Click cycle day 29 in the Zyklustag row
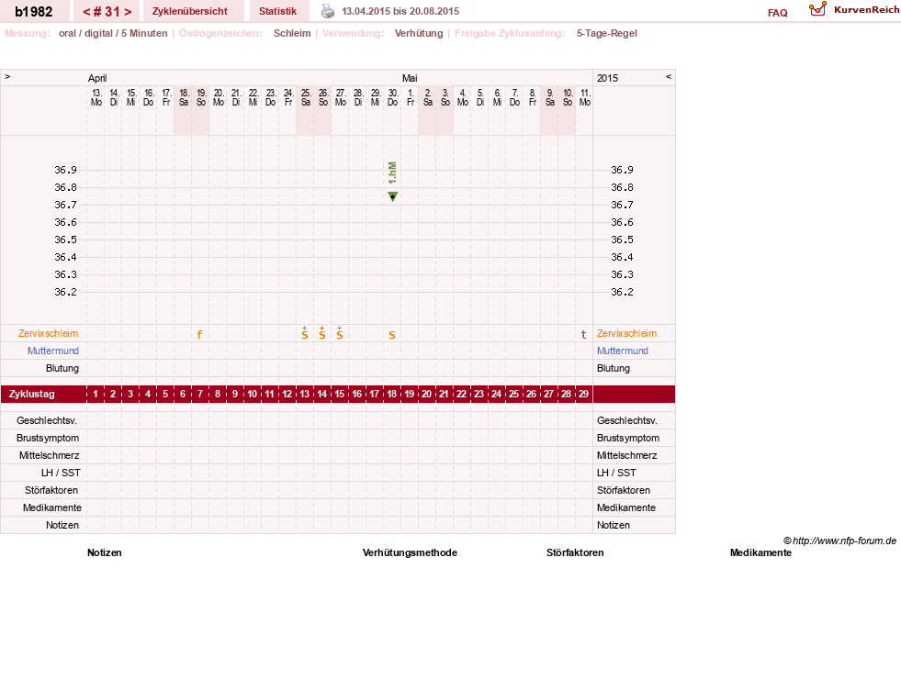 pos(584,394)
